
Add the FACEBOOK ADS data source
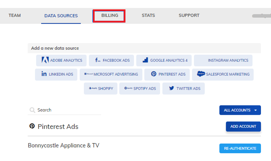point(112,60)
